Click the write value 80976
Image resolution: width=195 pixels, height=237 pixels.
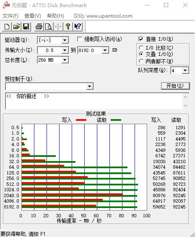tap(159, 195)
